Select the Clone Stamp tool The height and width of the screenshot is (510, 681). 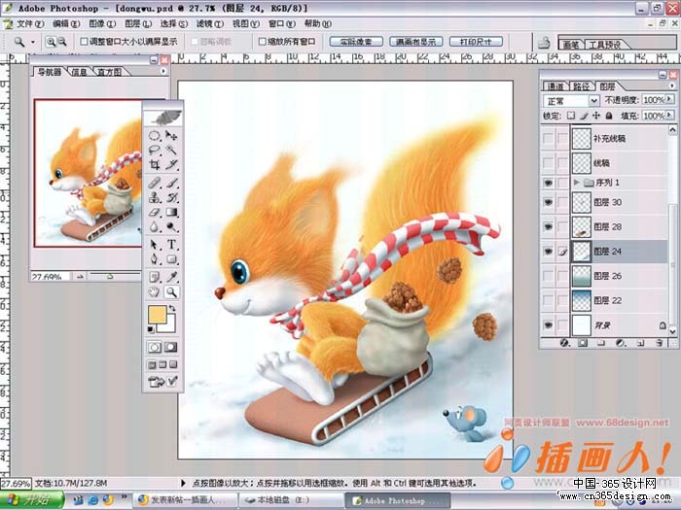coord(155,197)
